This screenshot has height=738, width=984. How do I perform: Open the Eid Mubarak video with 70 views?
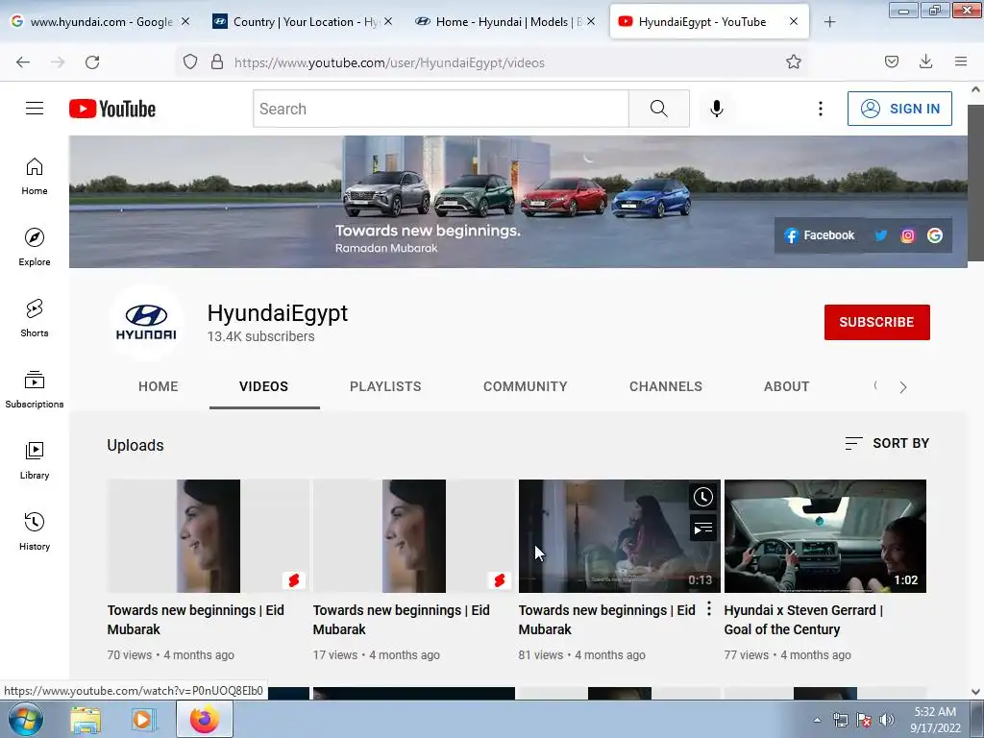196,620
